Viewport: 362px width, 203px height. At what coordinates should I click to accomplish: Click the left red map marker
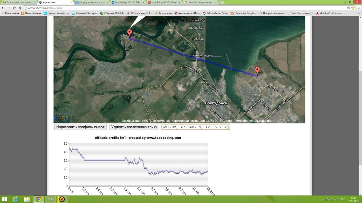point(130,33)
